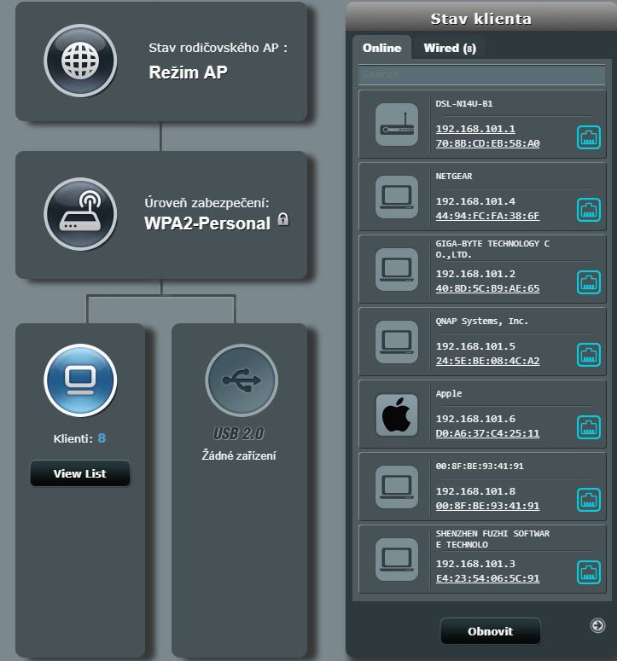Screen dimensions: 617x661
Task: Click the IP address 192.168.101.8
Action: (x=475, y=491)
